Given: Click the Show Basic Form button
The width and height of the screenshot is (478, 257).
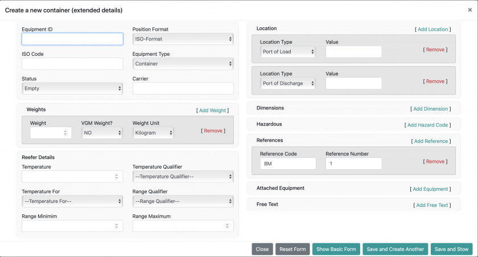Looking at the screenshot, I should [x=336, y=249].
